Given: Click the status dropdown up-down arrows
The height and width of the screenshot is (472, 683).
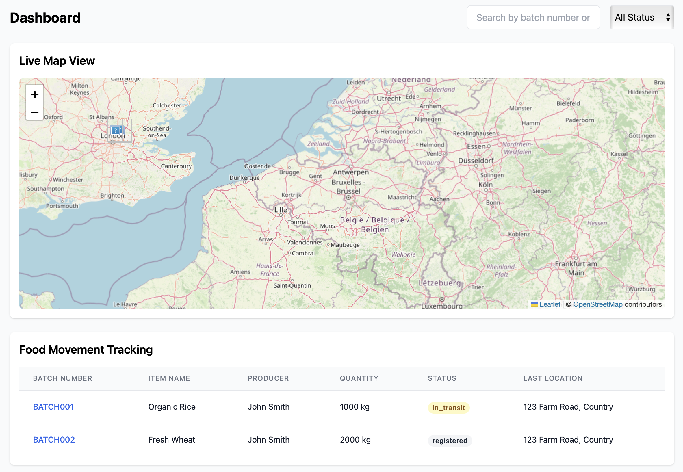Looking at the screenshot, I should pyautogui.click(x=668, y=17).
